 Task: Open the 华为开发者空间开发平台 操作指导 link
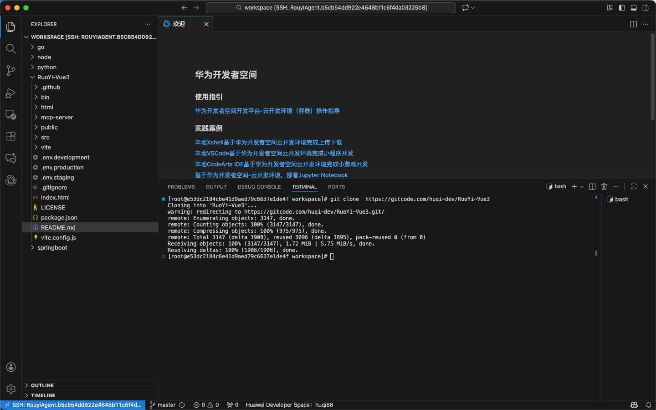pos(267,111)
